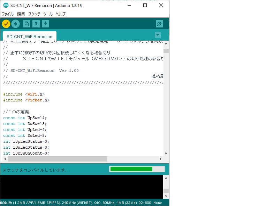Click the line 'const int DwSw=13;'
This screenshot has height=206, width=274.
[25, 124]
